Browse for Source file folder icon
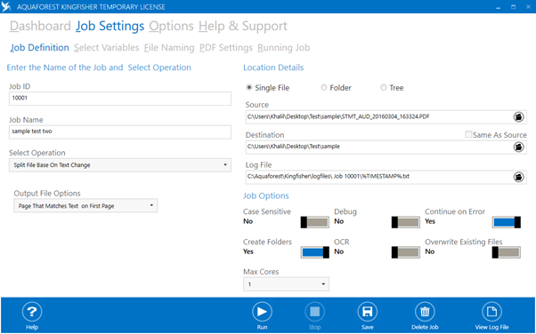This screenshot has width=536, height=334. point(518,117)
